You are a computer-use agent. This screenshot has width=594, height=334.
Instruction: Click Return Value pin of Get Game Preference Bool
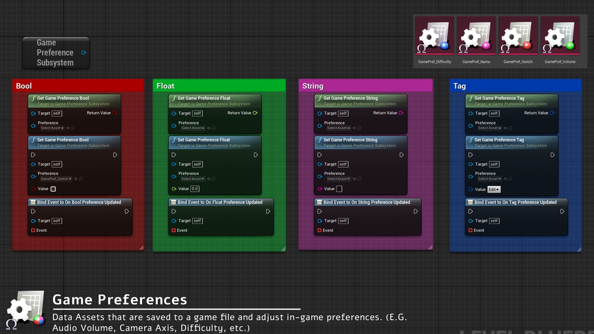tap(114, 113)
